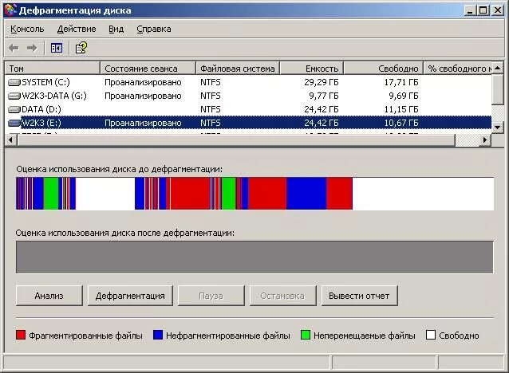Open the Справка menu
The image size is (509, 373).
click(x=154, y=29)
